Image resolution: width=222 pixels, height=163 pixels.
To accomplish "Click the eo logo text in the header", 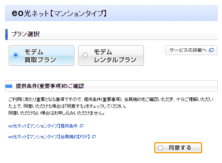I will pos(18,13).
